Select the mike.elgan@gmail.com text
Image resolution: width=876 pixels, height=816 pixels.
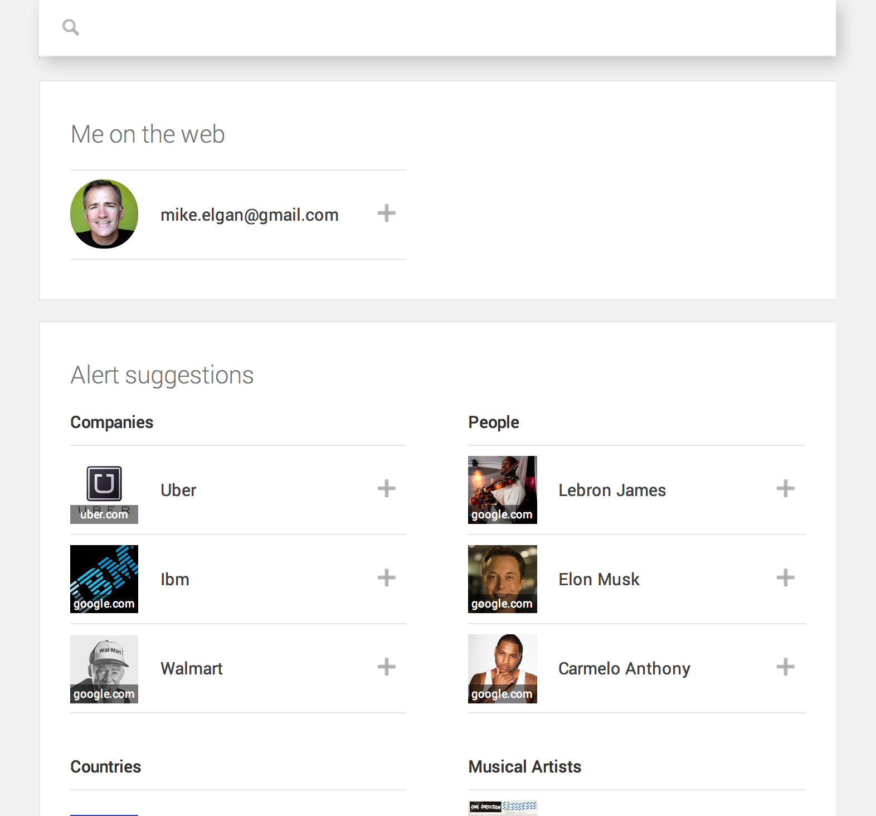pyautogui.click(x=250, y=215)
